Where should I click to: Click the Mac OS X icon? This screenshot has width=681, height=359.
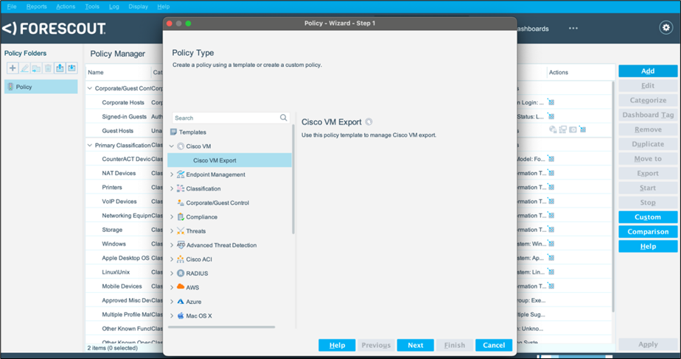(181, 316)
